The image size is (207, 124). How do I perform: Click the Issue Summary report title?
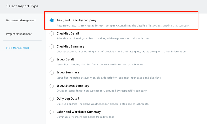(x=68, y=73)
